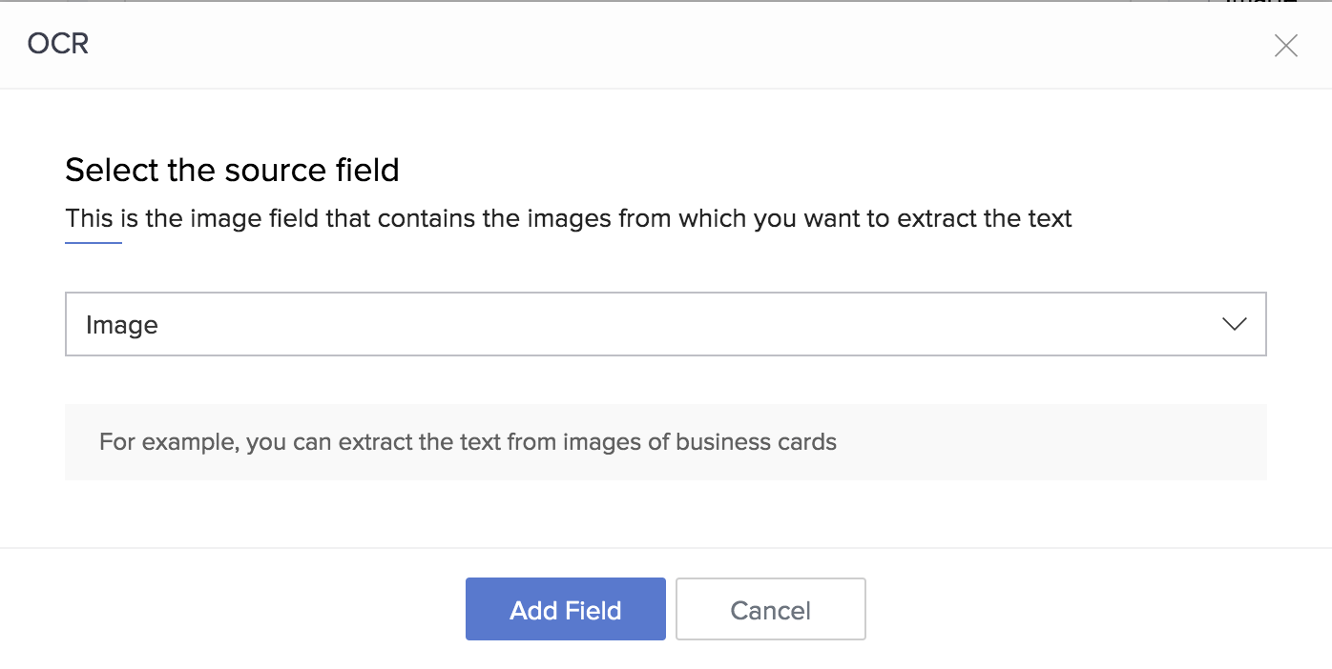Click the footer area right of Cancel
The image size is (1332, 669).
(1097, 609)
